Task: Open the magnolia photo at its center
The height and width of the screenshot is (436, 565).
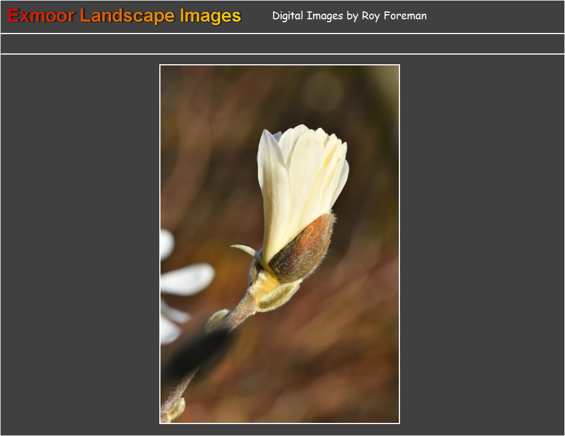Action: coord(279,244)
